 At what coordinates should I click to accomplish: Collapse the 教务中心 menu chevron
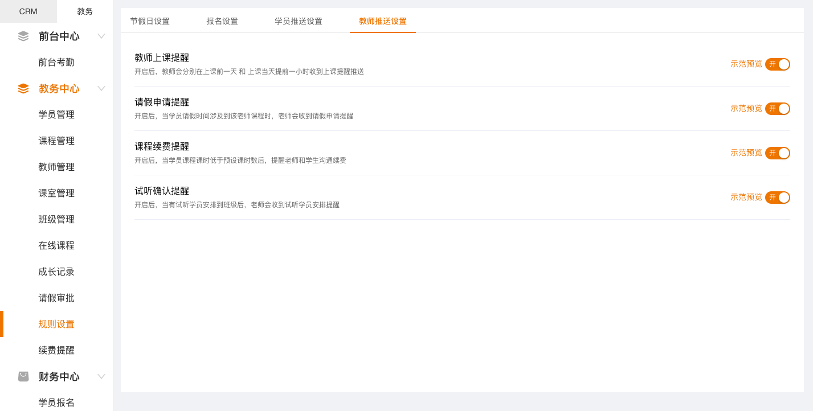point(101,88)
